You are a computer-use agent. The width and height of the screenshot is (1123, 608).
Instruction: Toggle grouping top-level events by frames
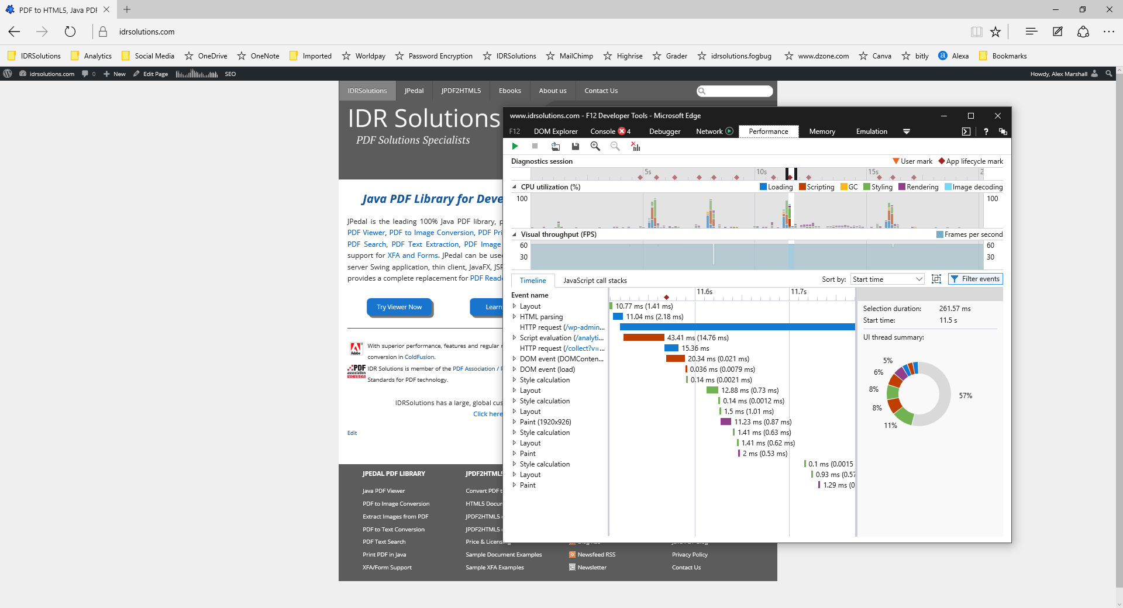pos(936,279)
